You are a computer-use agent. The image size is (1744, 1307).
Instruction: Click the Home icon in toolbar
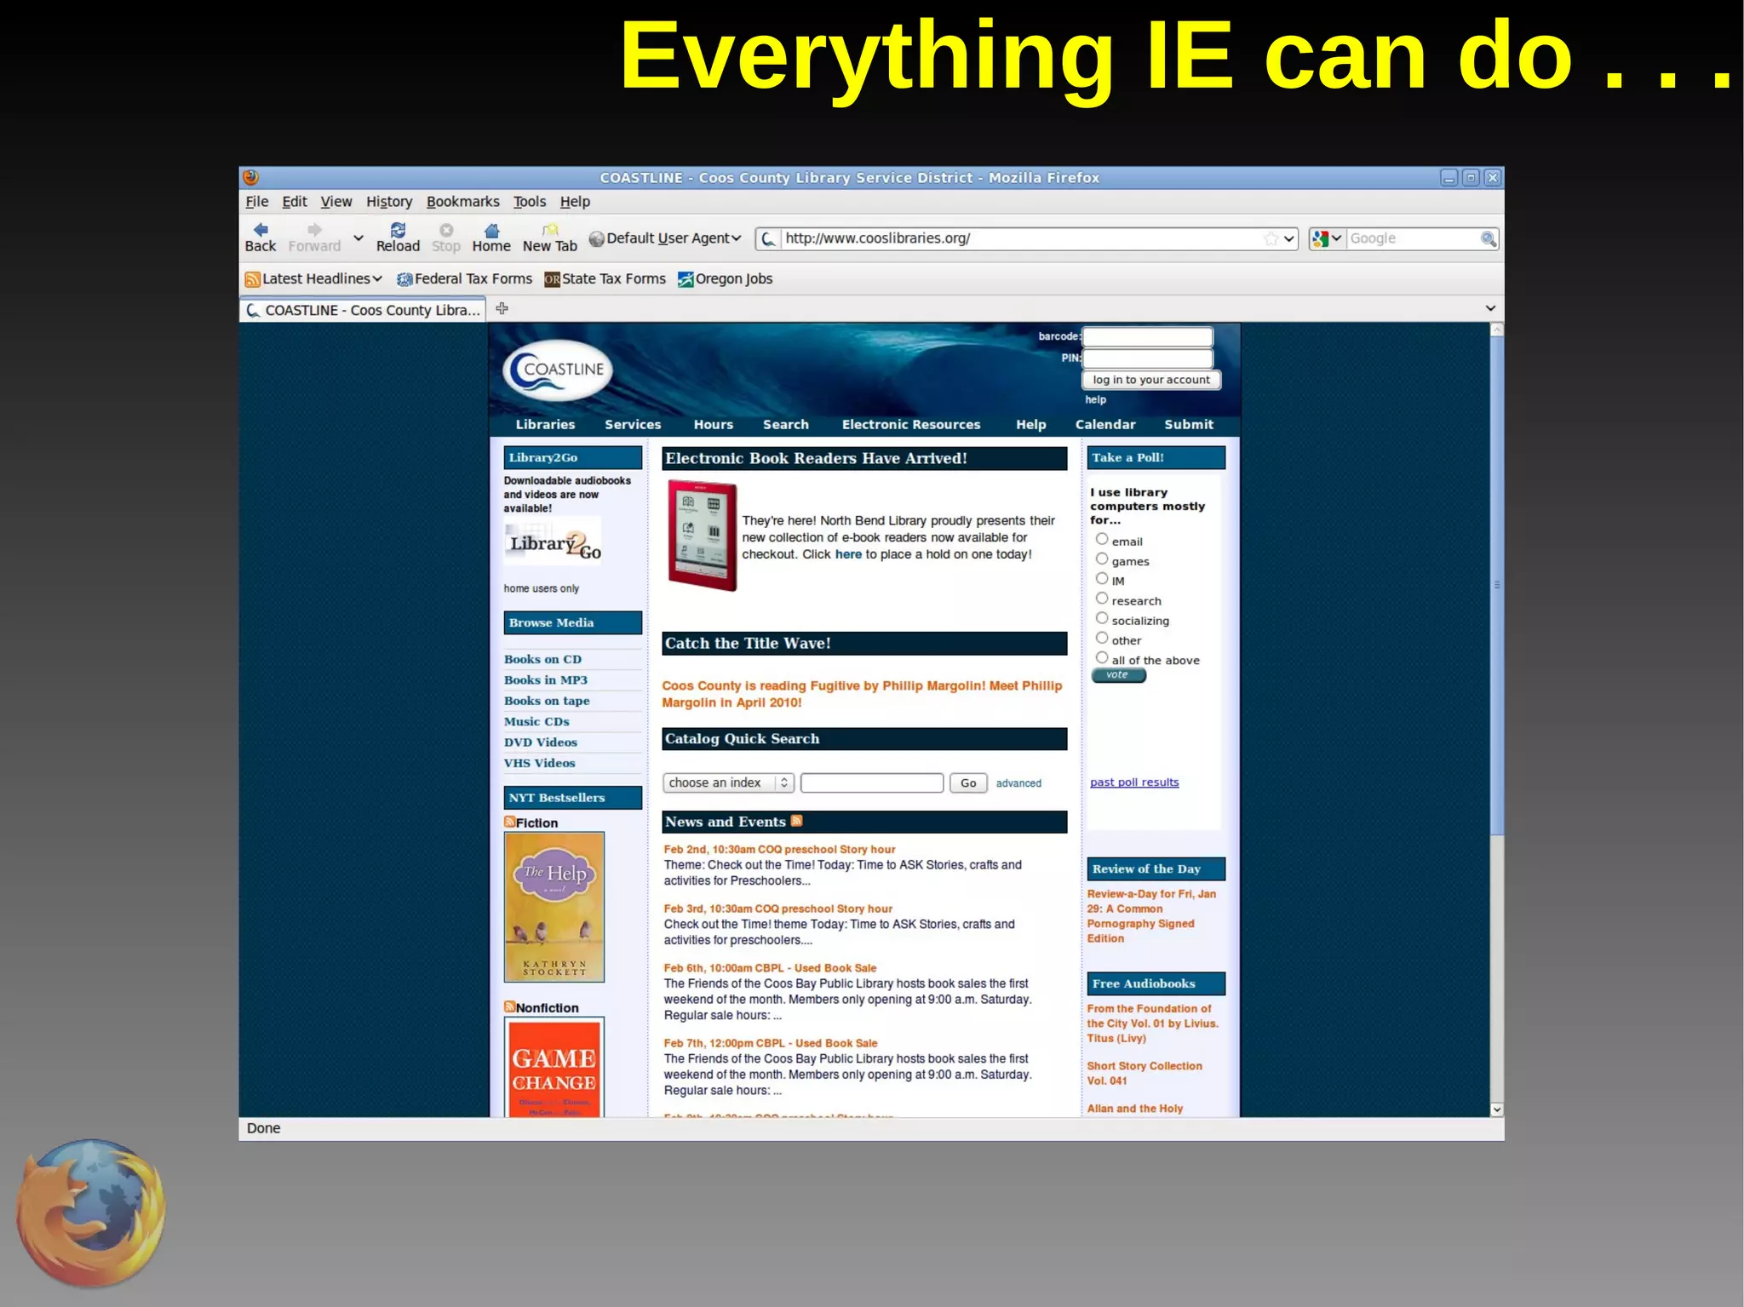[x=491, y=231]
